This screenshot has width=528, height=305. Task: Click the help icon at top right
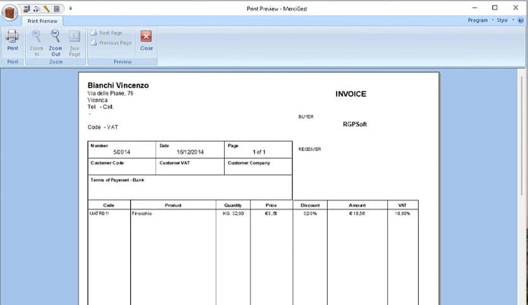point(520,21)
